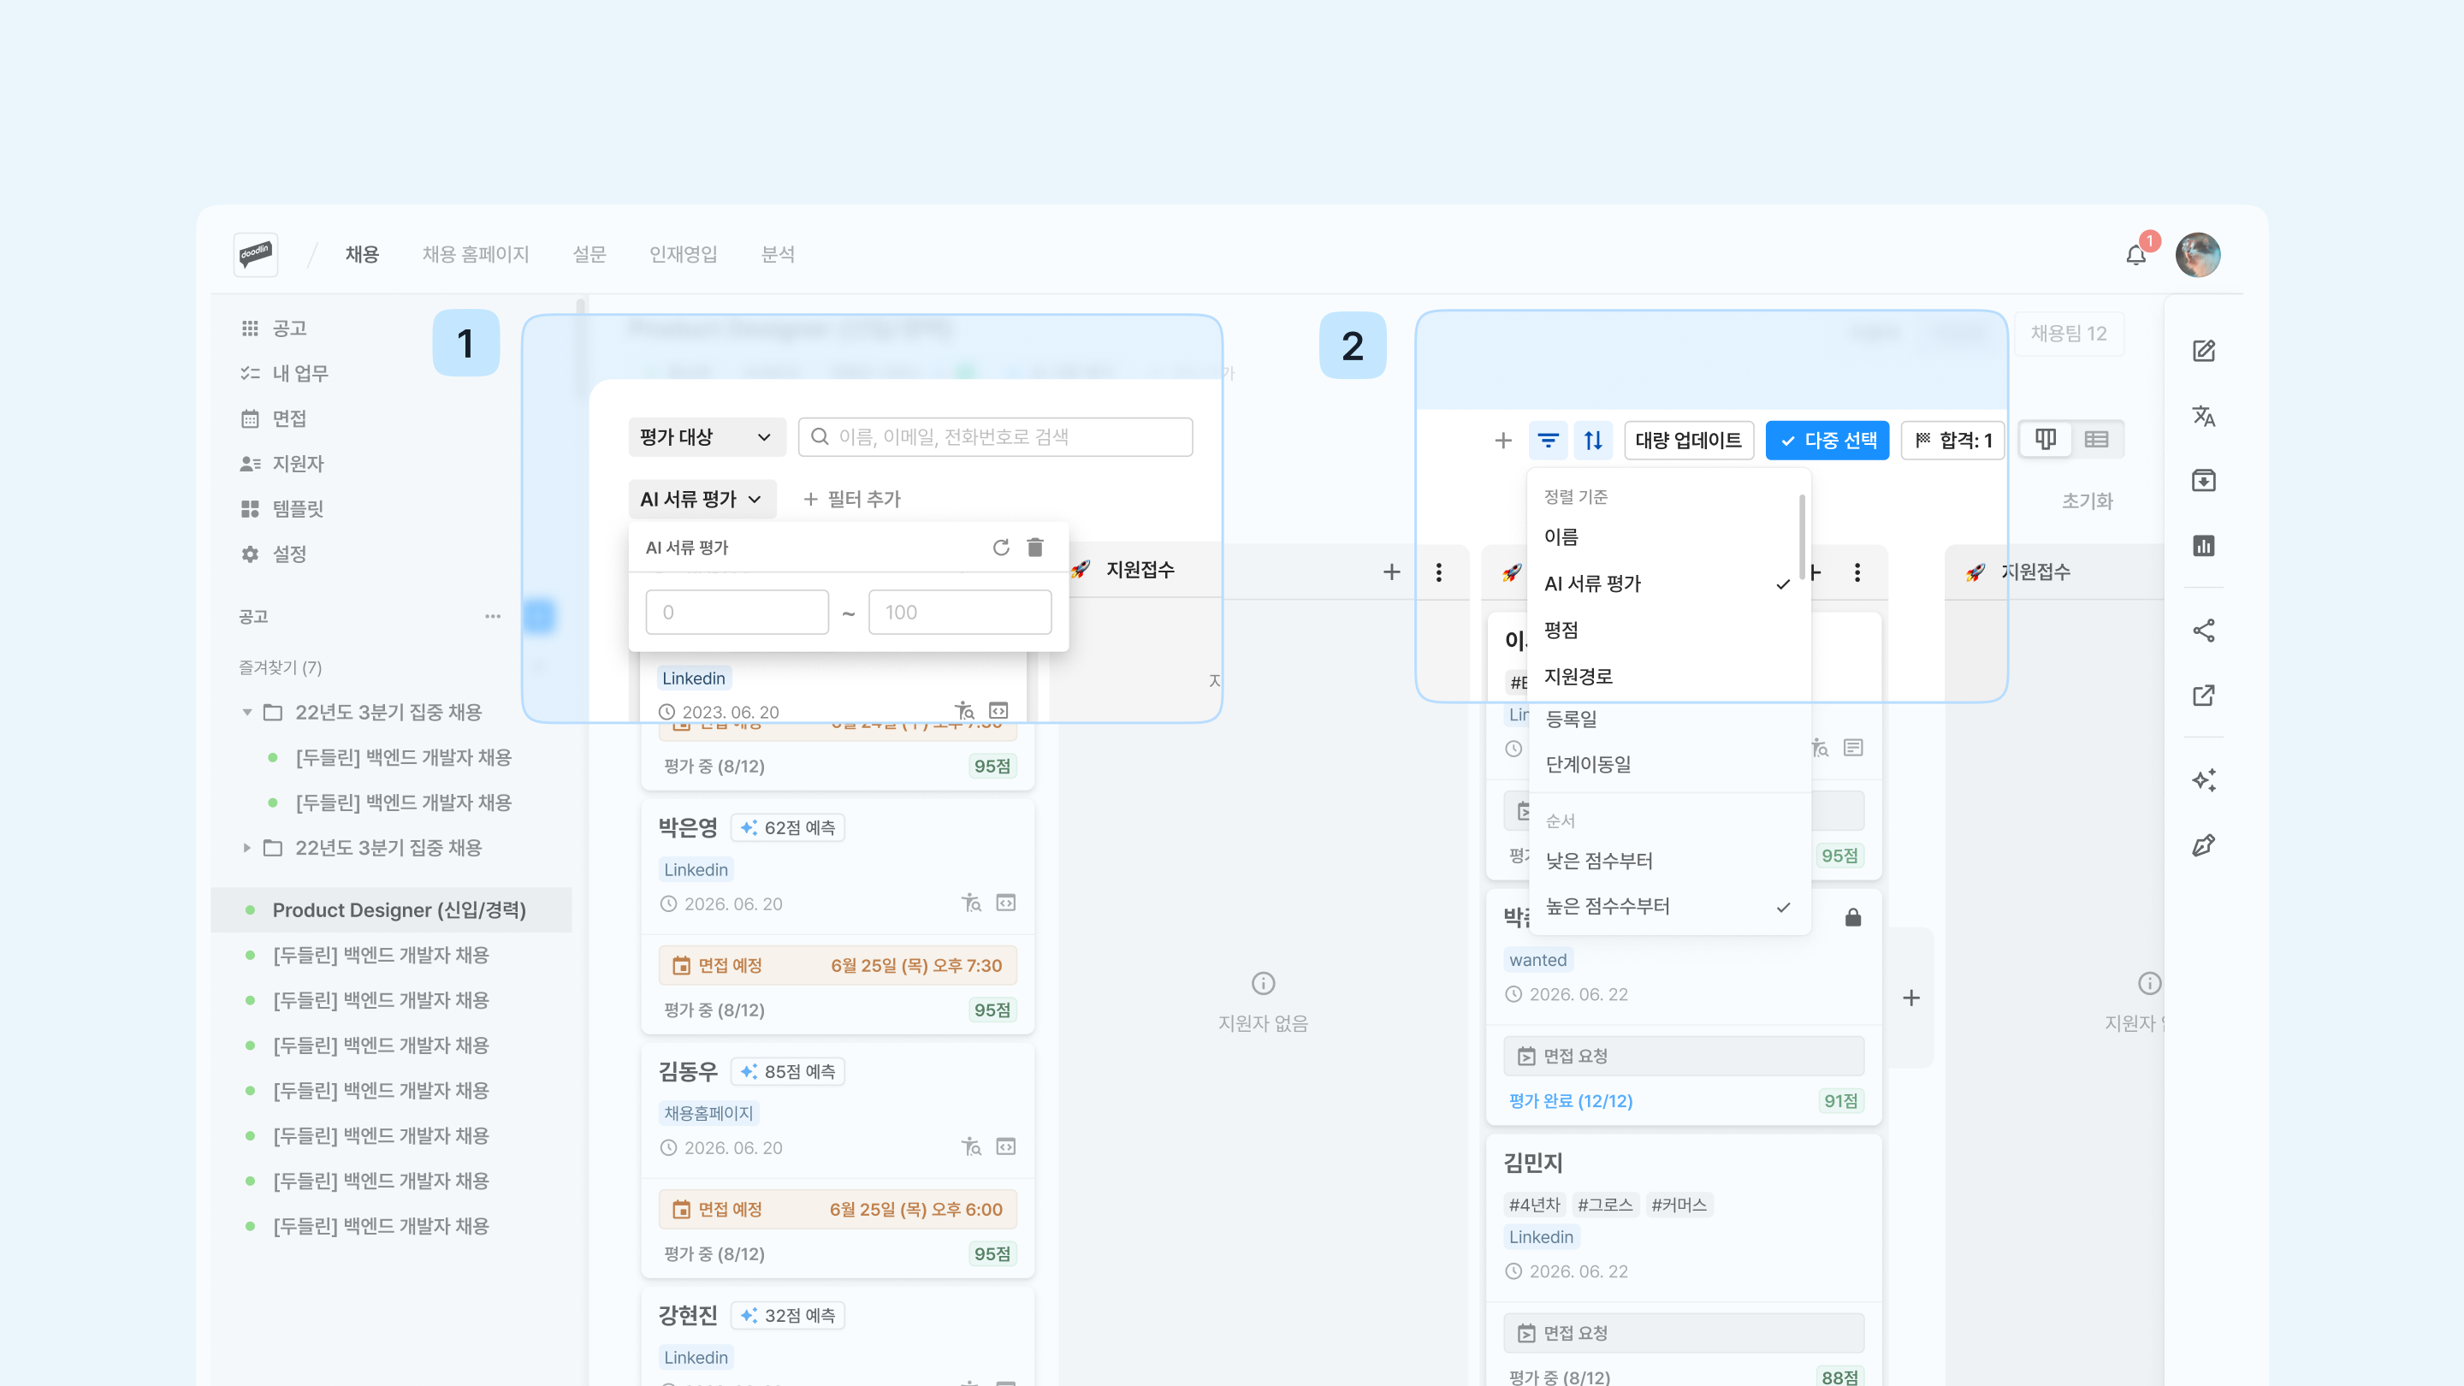Click the 채용팀 12 button
2464x1386 pixels.
(x=2069, y=334)
